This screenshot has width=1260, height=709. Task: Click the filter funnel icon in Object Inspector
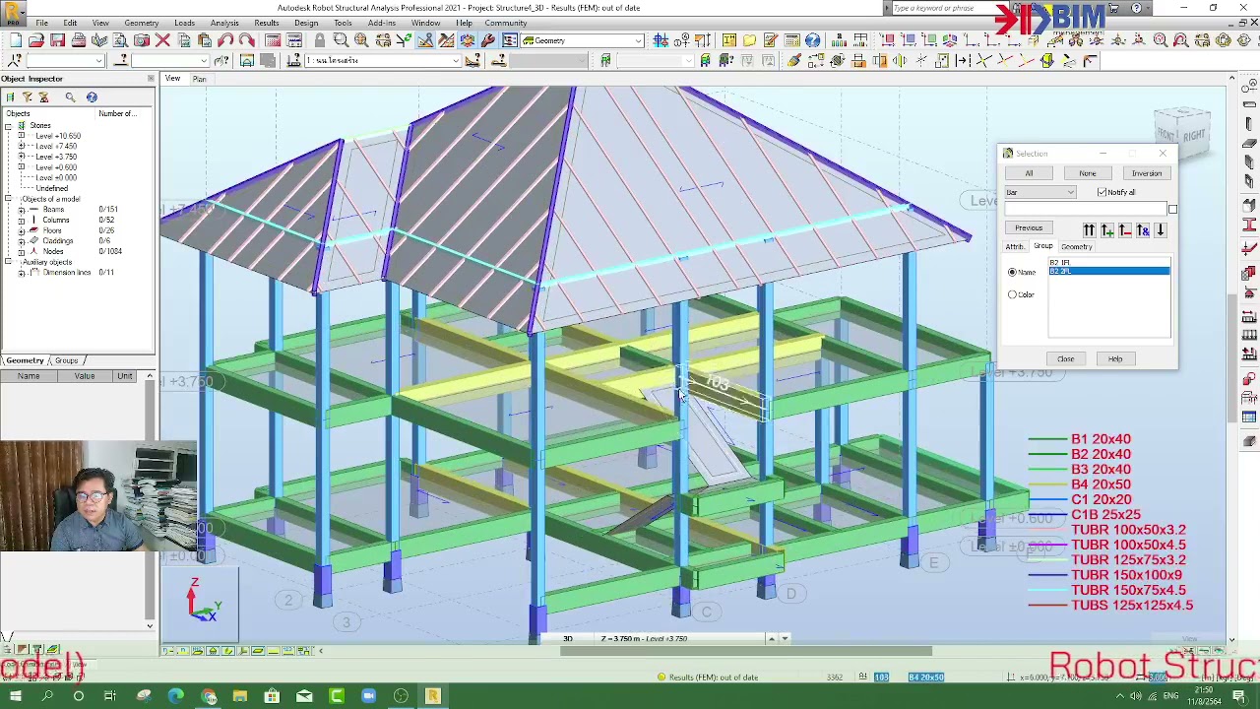(x=27, y=97)
